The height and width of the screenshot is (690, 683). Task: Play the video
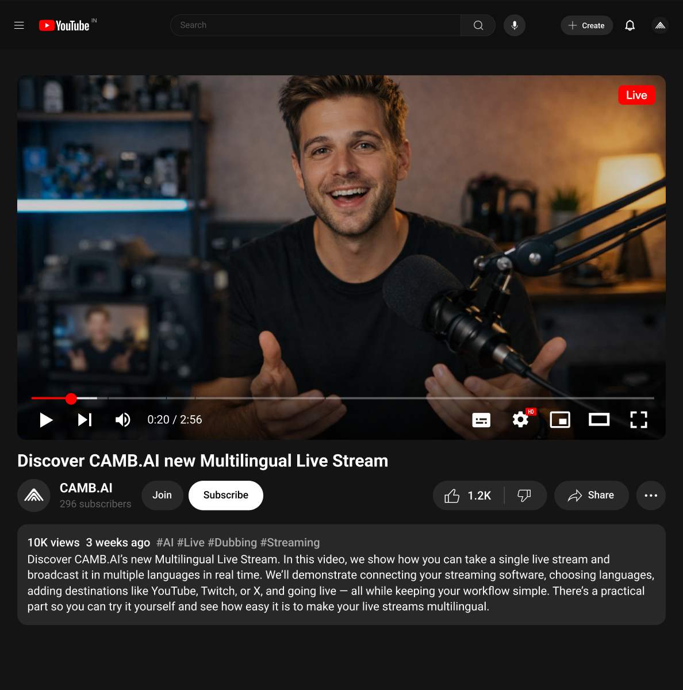click(46, 420)
